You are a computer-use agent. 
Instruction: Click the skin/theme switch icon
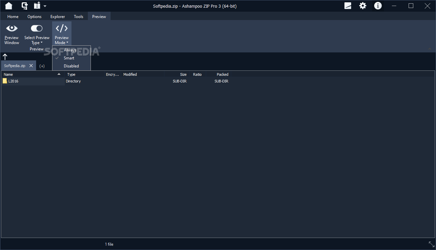348,6
